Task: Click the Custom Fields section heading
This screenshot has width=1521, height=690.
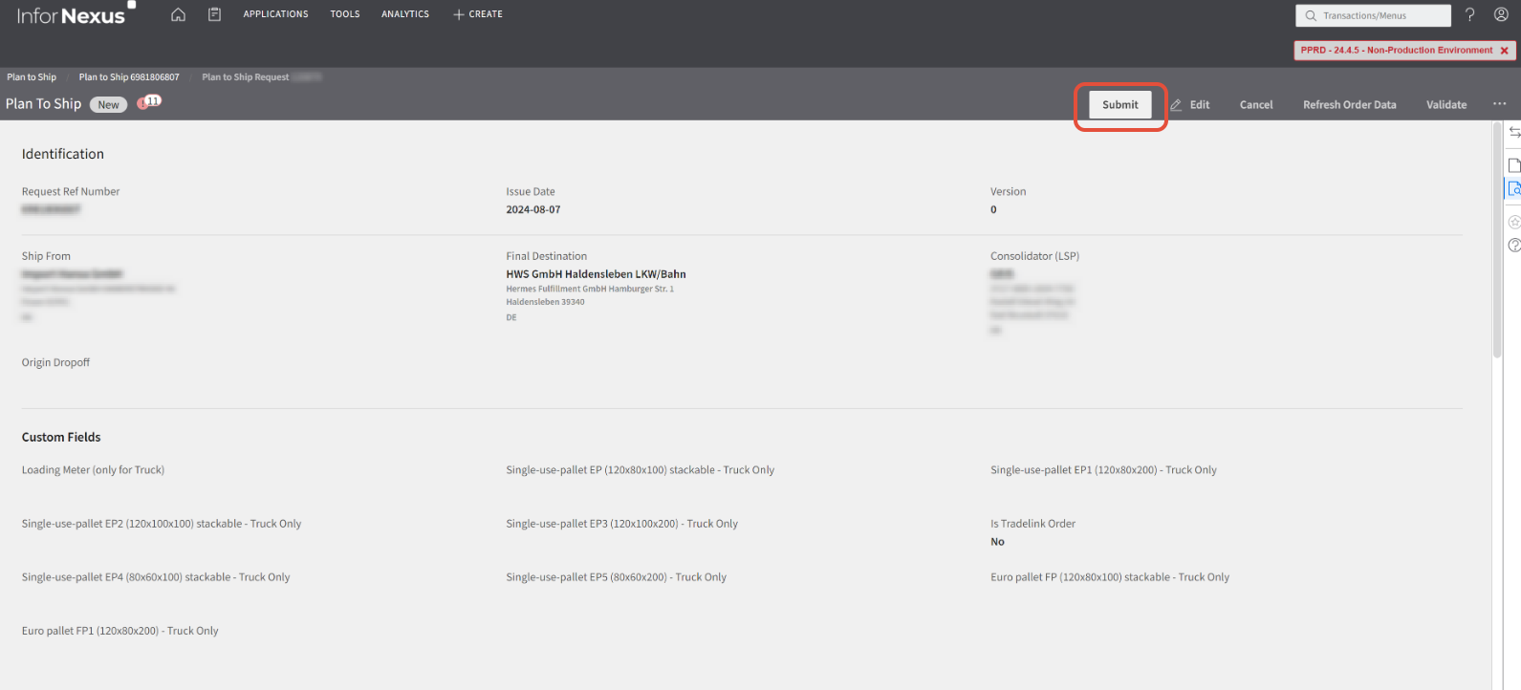Action: (61, 437)
